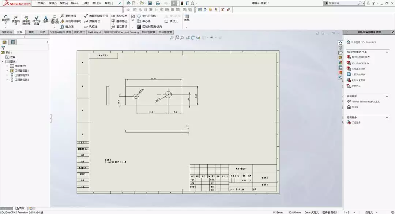Expand the 图纸格式1 tree node
The height and width of the screenshot is (214, 395).
[7, 66]
